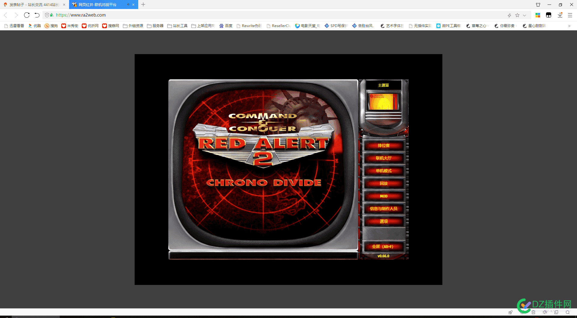Click the site security shield icon
This screenshot has width=577, height=318.
pyautogui.click(x=47, y=15)
